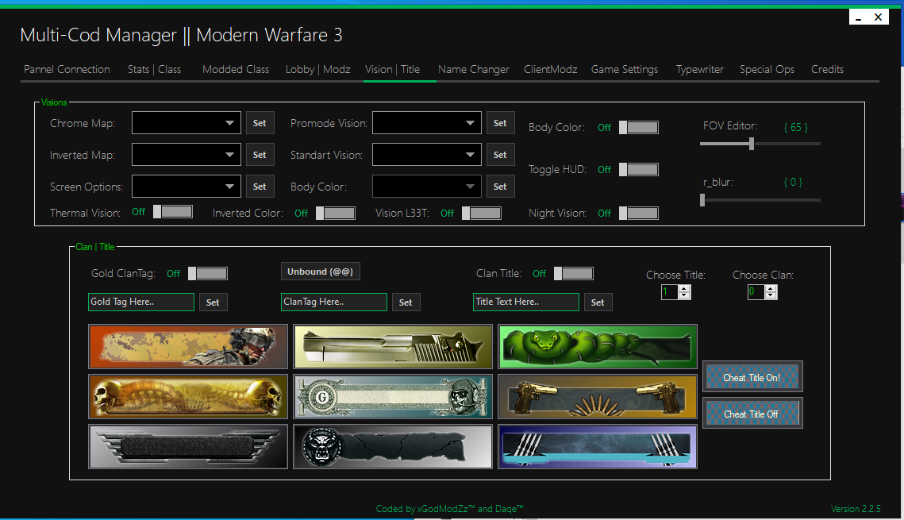904x520 pixels.
Task: Select the blue claw marks title banner
Action: tap(597, 446)
